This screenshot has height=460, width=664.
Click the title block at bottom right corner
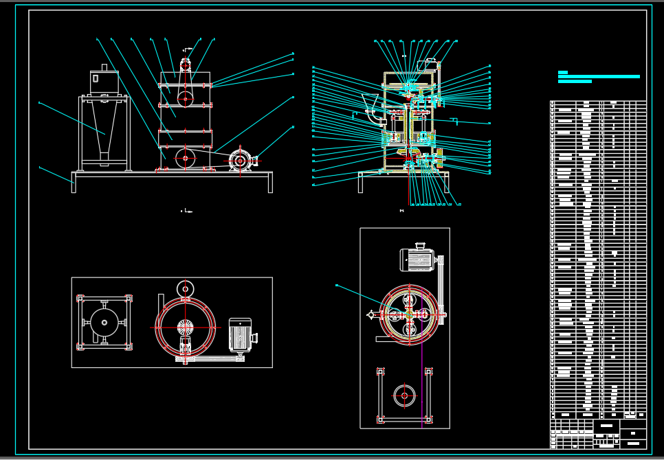(x=599, y=434)
